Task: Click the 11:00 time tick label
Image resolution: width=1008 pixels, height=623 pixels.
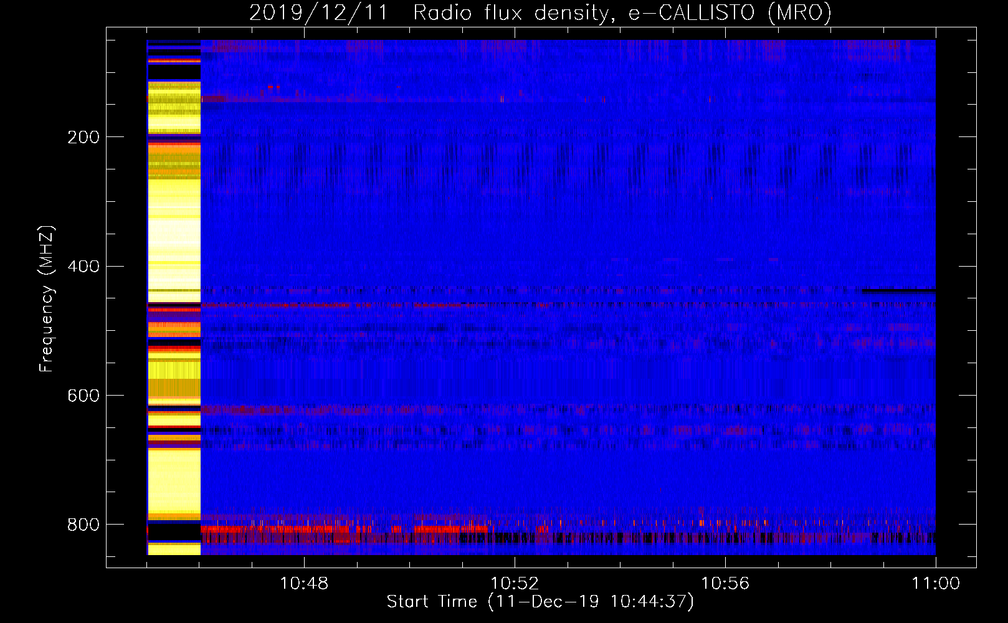Action: pyautogui.click(x=936, y=584)
